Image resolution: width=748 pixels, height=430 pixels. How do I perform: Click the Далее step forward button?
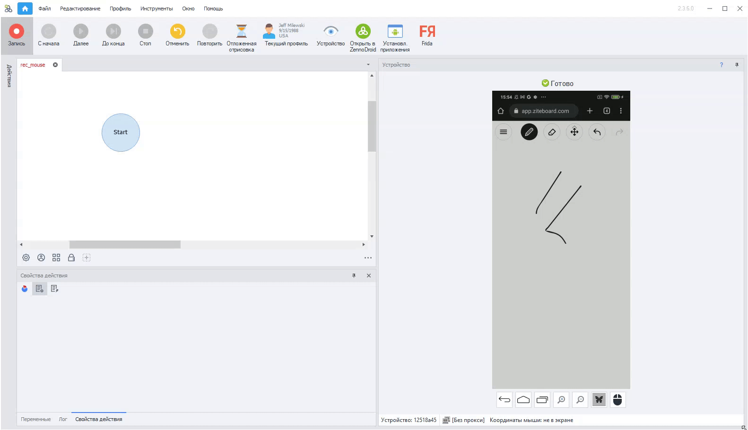click(81, 35)
